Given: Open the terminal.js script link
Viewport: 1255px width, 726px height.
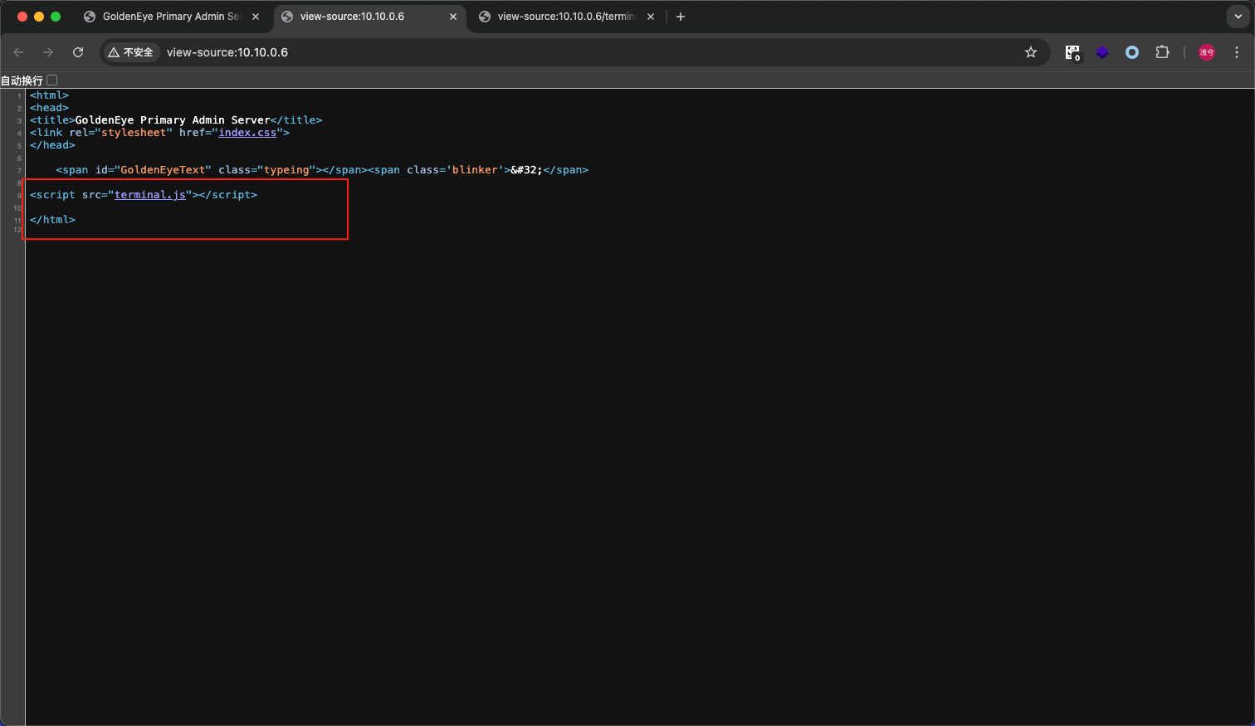Looking at the screenshot, I should pyautogui.click(x=150, y=195).
